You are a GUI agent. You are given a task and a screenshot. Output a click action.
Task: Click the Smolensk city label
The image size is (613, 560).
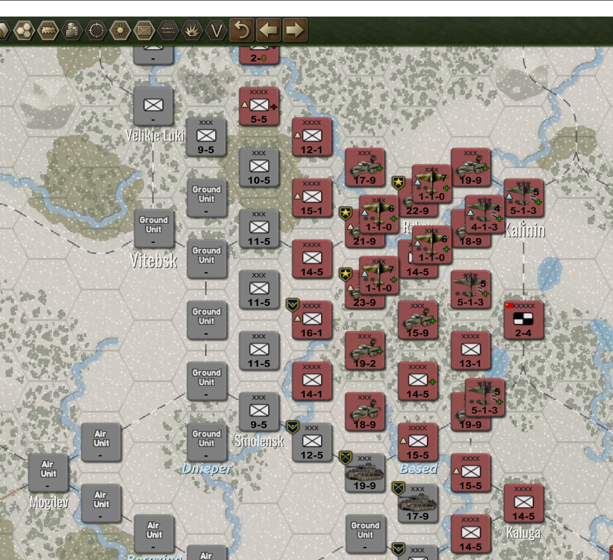click(259, 441)
